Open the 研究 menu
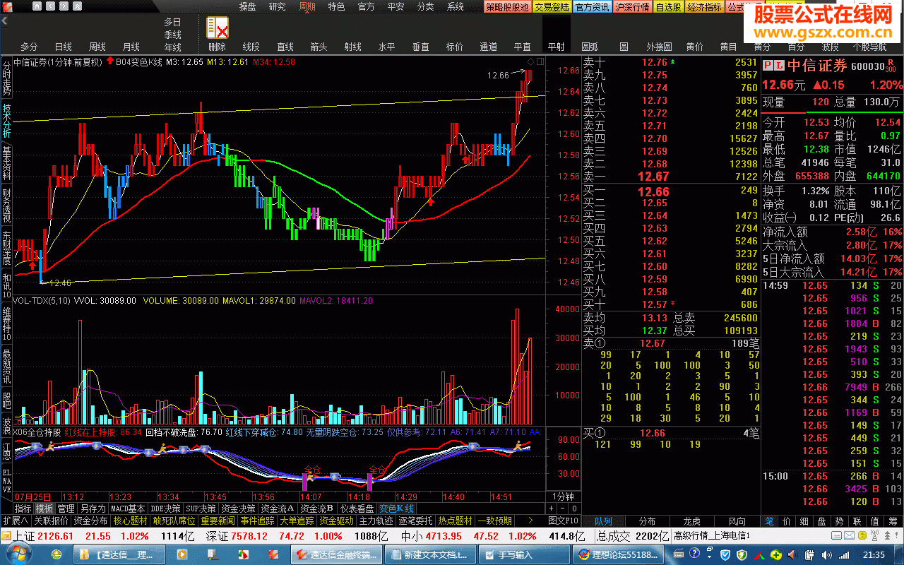The width and height of the screenshot is (904, 565). click(278, 7)
